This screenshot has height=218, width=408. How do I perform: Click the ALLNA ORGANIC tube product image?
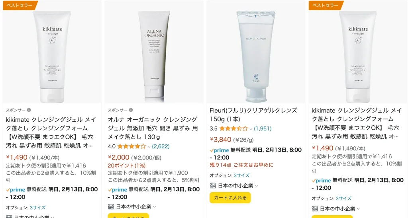click(x=154, y=56)
